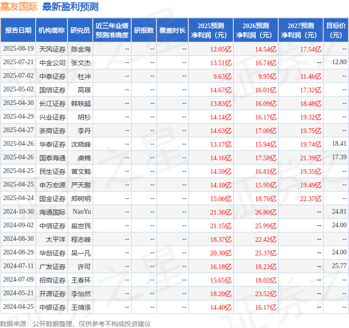Open the 海通国际 institution entry
Viewport: 349px width, 328px height.
(x=52, y=212)
